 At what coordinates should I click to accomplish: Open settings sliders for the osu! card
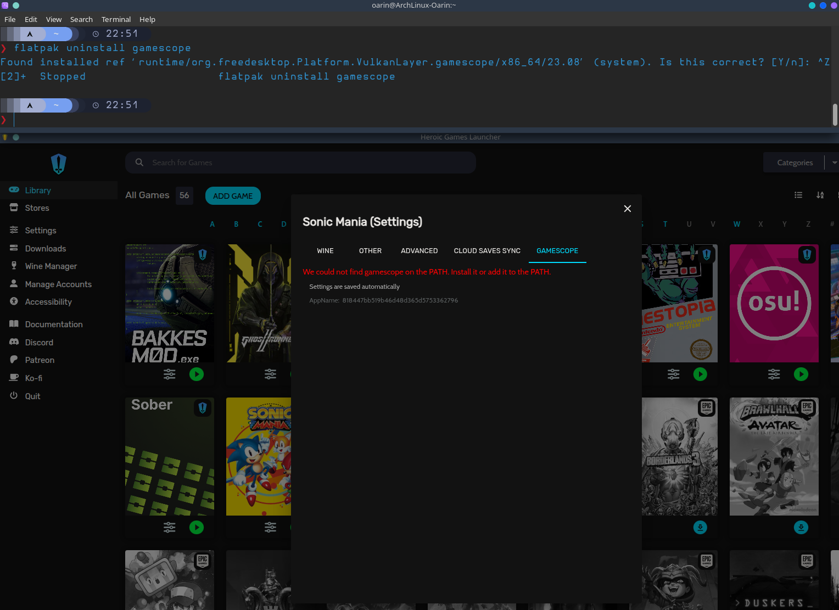774,374
